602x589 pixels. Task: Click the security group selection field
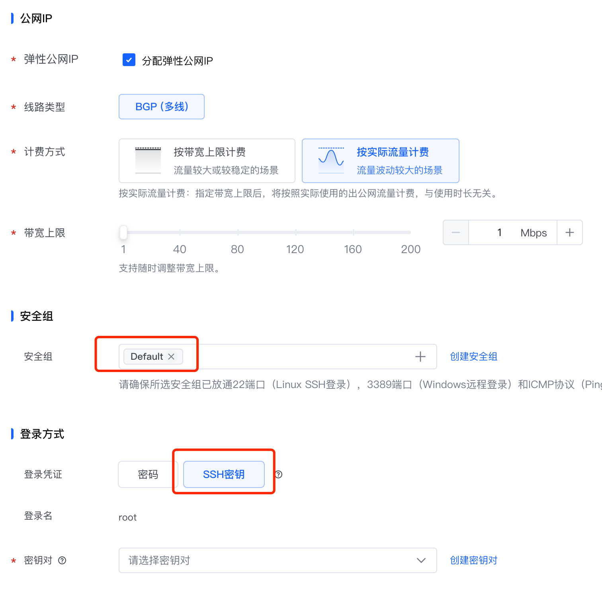tap(278, 357)
